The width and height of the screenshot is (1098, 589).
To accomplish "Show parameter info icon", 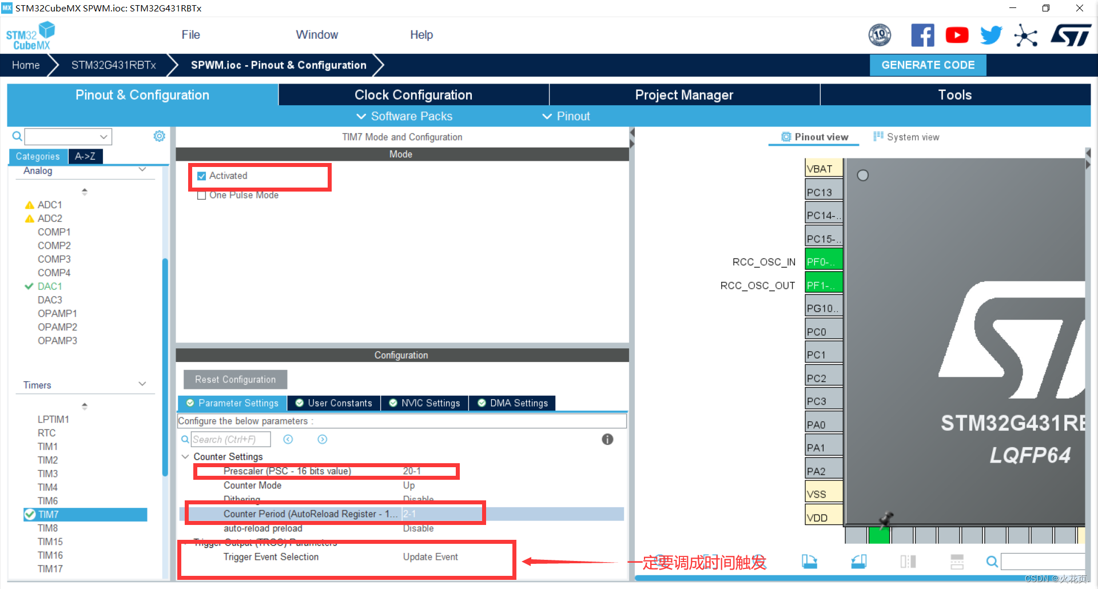I will [607, 439].
